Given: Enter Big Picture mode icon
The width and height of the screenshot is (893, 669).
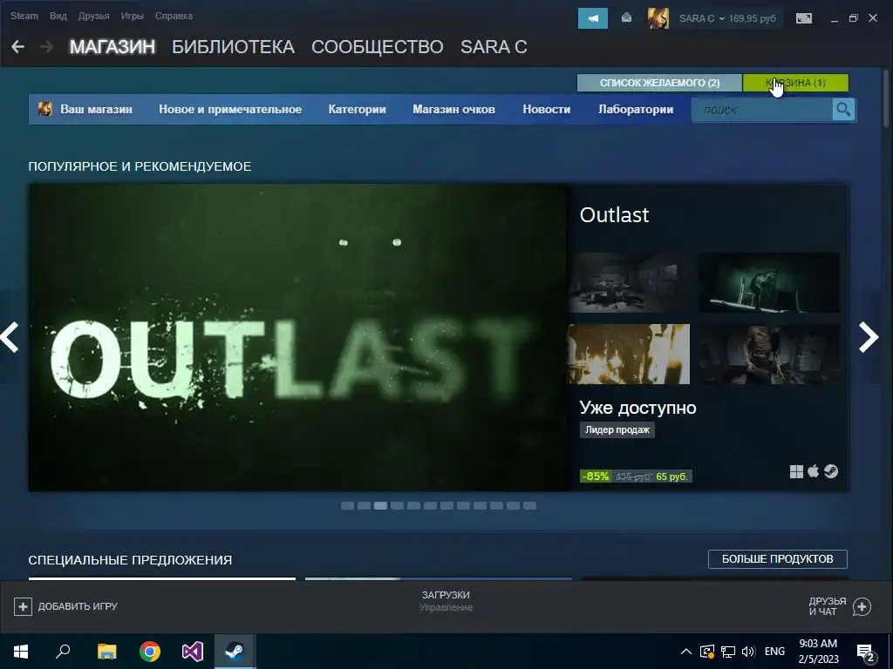Looking at the screenshot, I should tap(803, 18).
